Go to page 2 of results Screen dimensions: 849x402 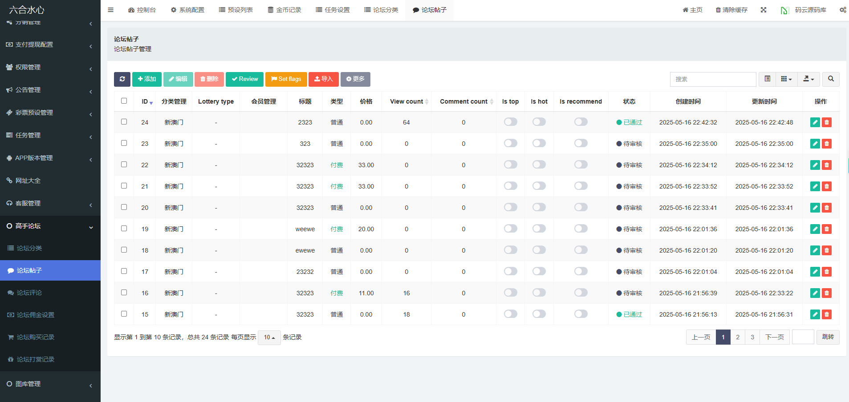738,337
